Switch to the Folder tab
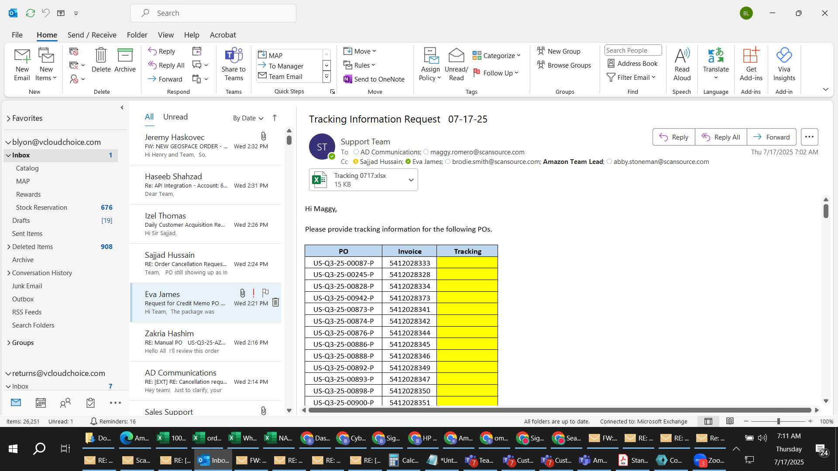Viewport: 838px width, 471px height. (137, 35)
